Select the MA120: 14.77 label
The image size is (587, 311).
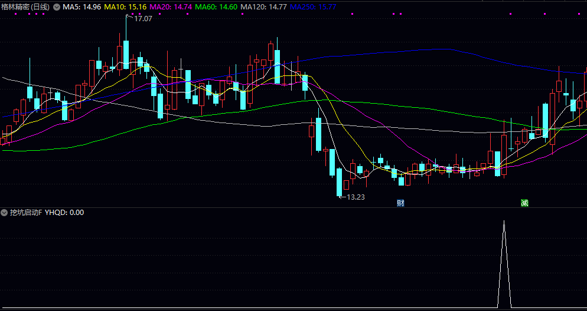coord(263,6)
